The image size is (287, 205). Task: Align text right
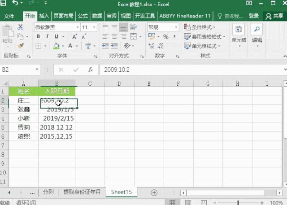coord(123,37)
